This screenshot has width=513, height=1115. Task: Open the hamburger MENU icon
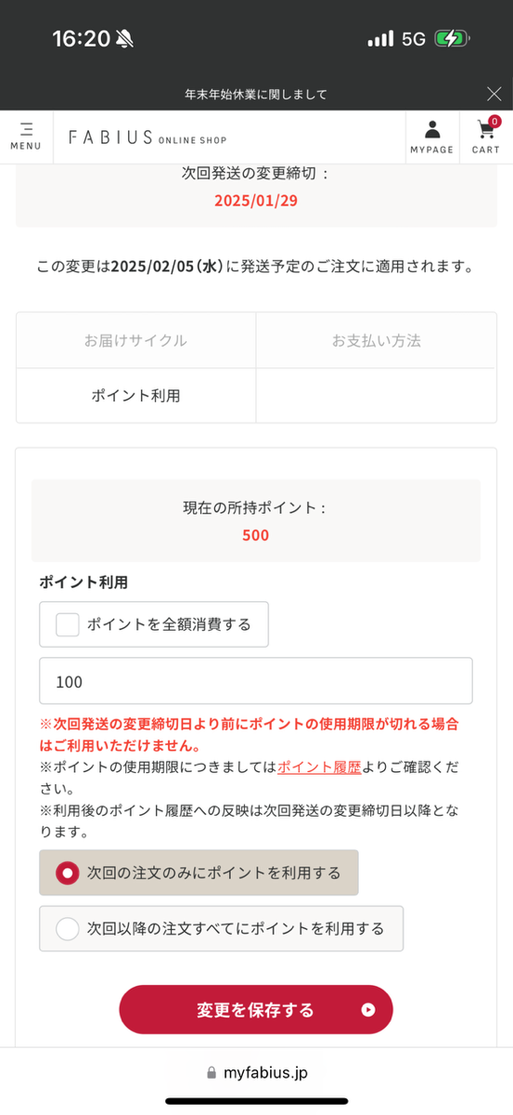click(26, 137)
